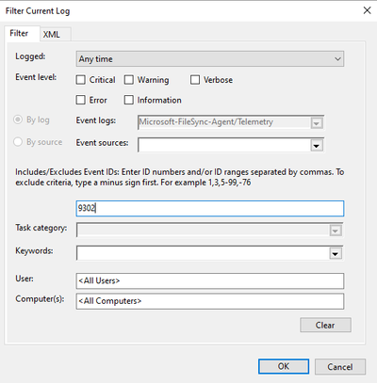Select the By source radio button
The image size is (377, 383).
tap(18, 142)
